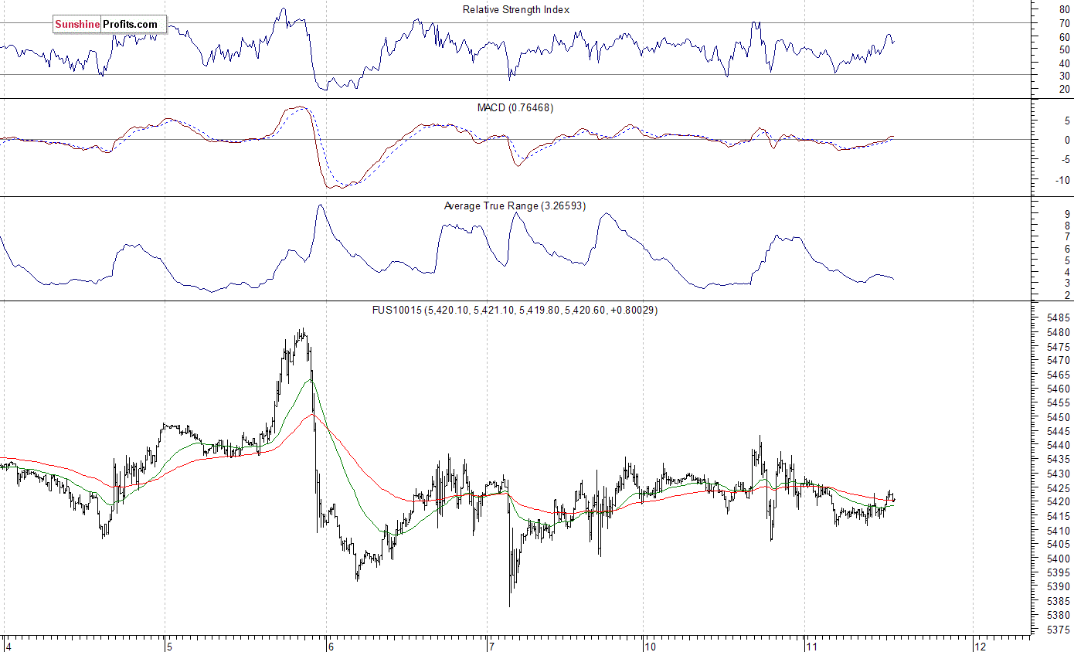Click the 5450 price level on scale
1074x652 pixels.
pos(1059,417)
